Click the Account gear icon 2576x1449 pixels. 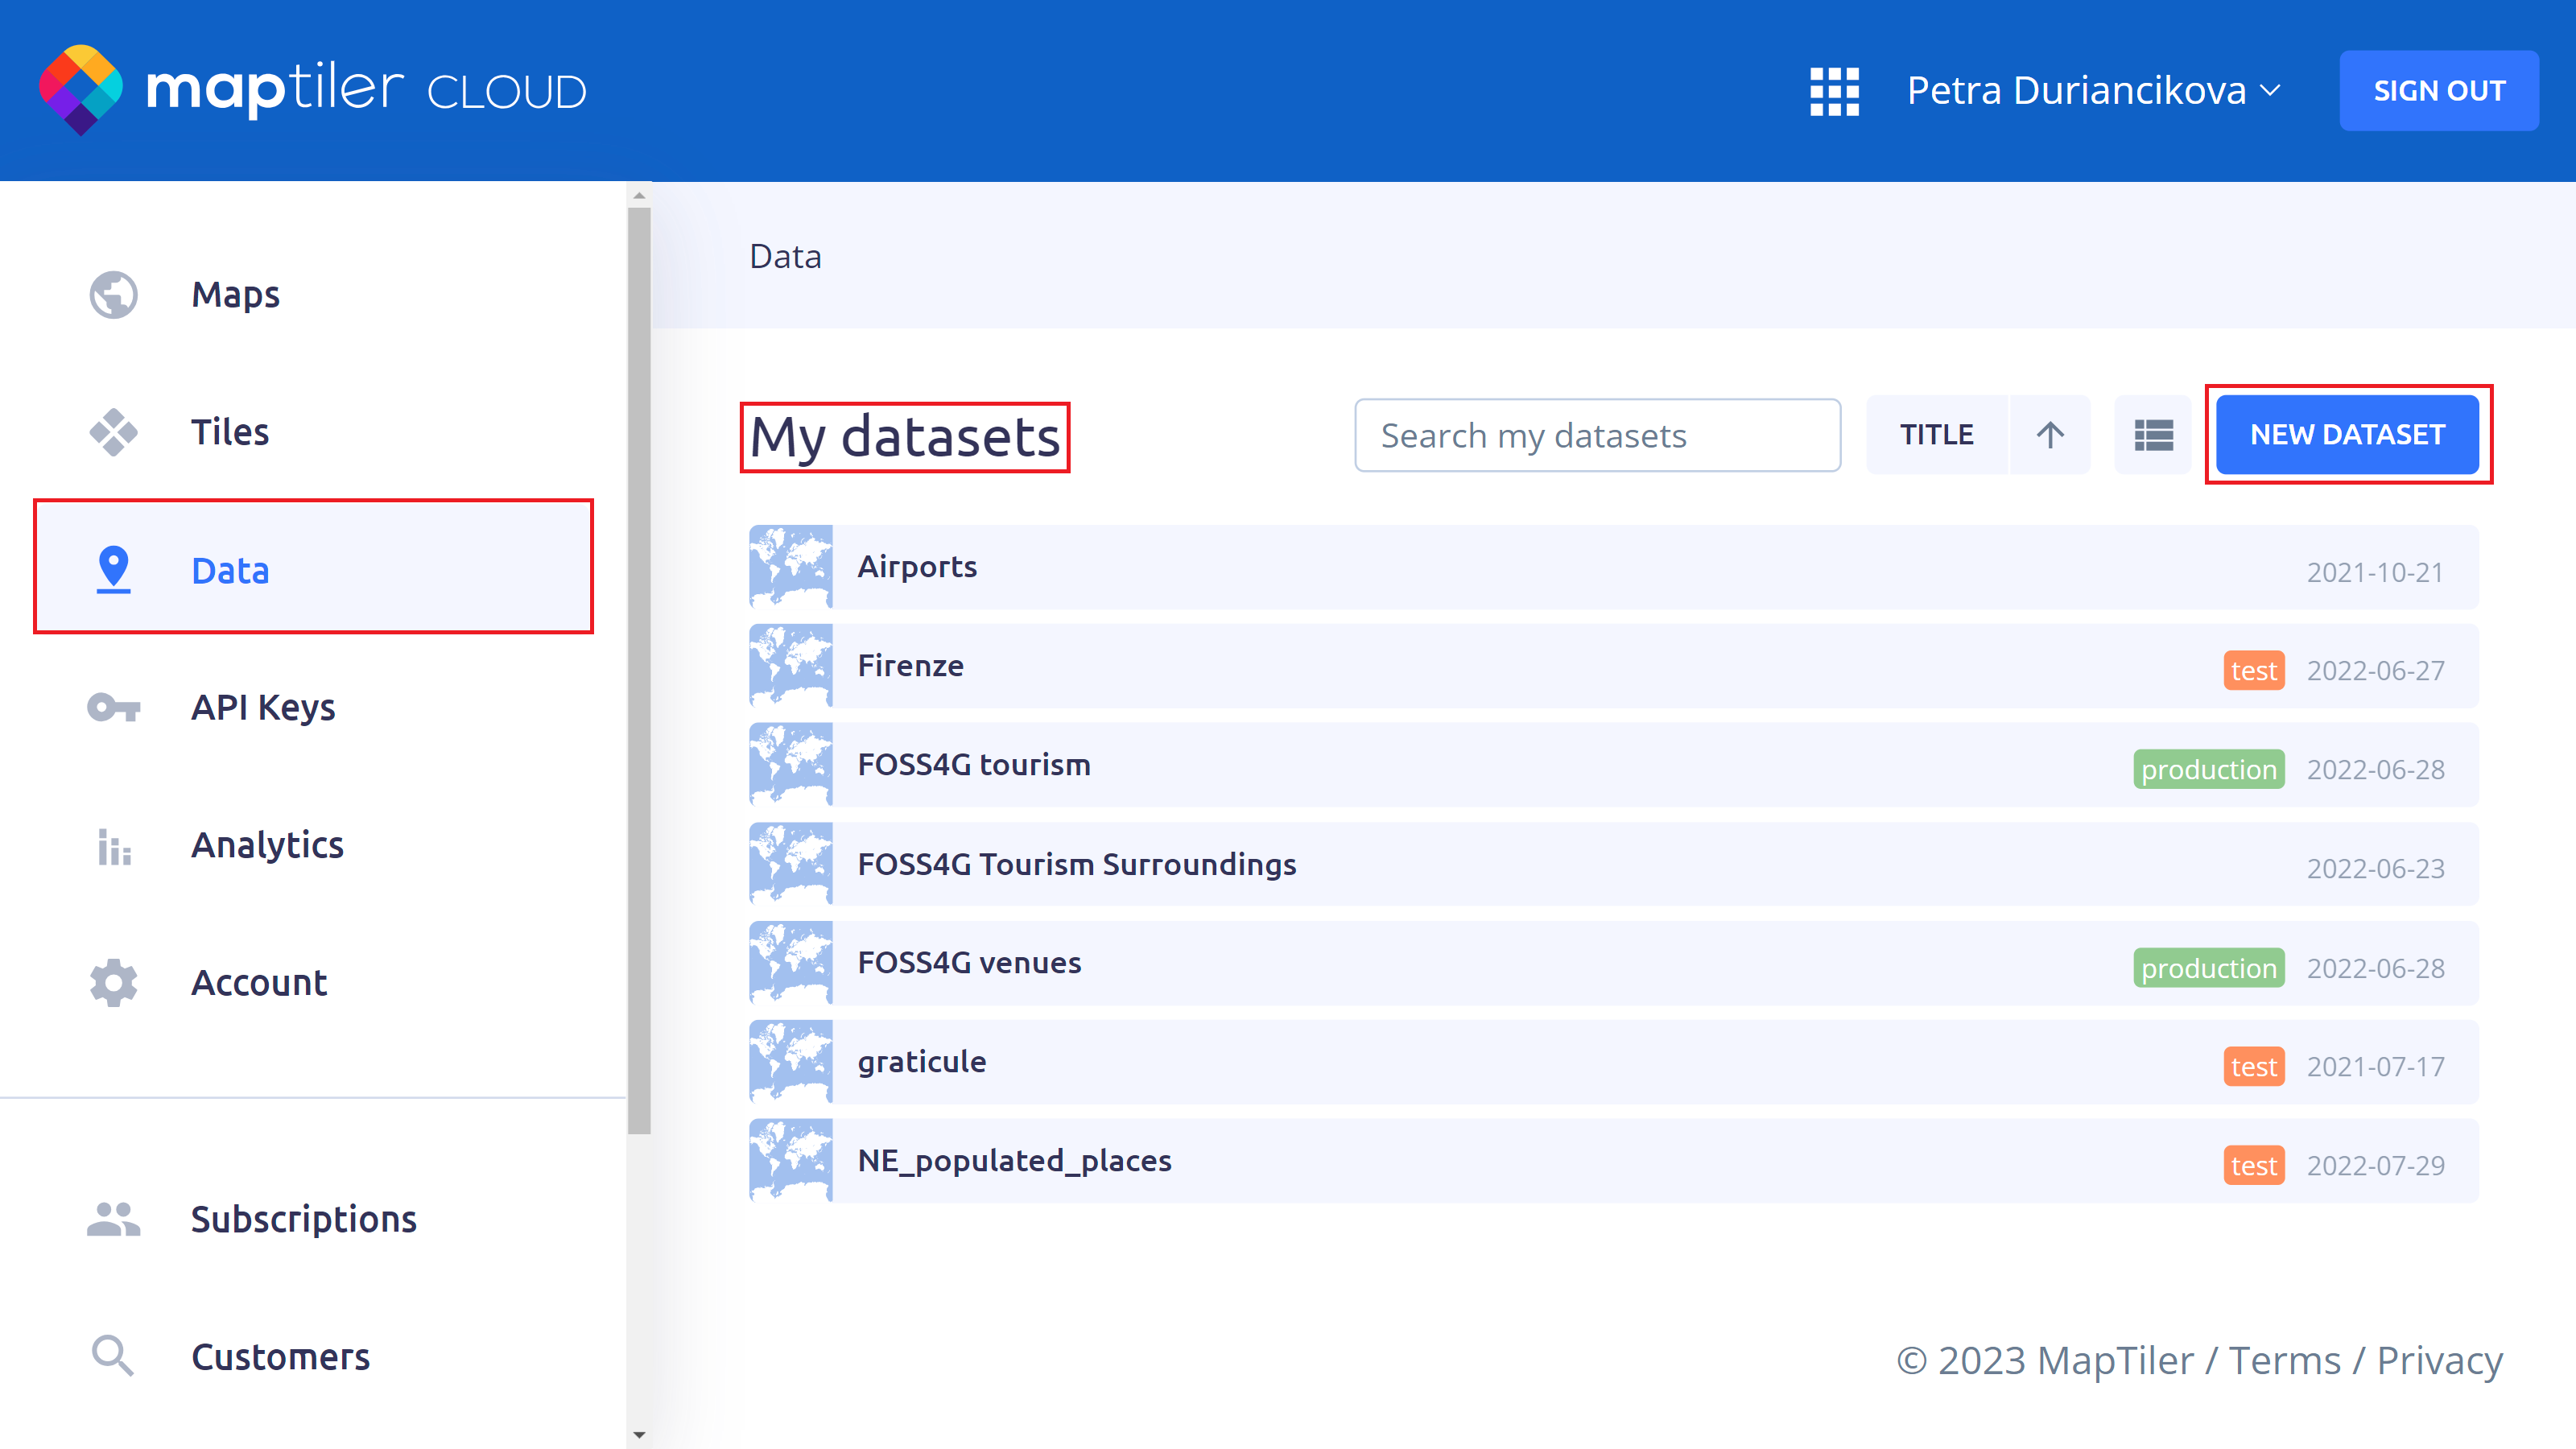point(113,983)
